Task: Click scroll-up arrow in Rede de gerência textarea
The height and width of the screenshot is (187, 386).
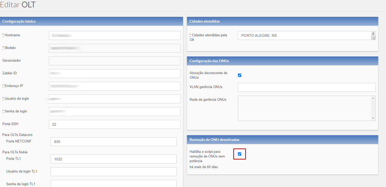Action: click(x=373, y=98)
